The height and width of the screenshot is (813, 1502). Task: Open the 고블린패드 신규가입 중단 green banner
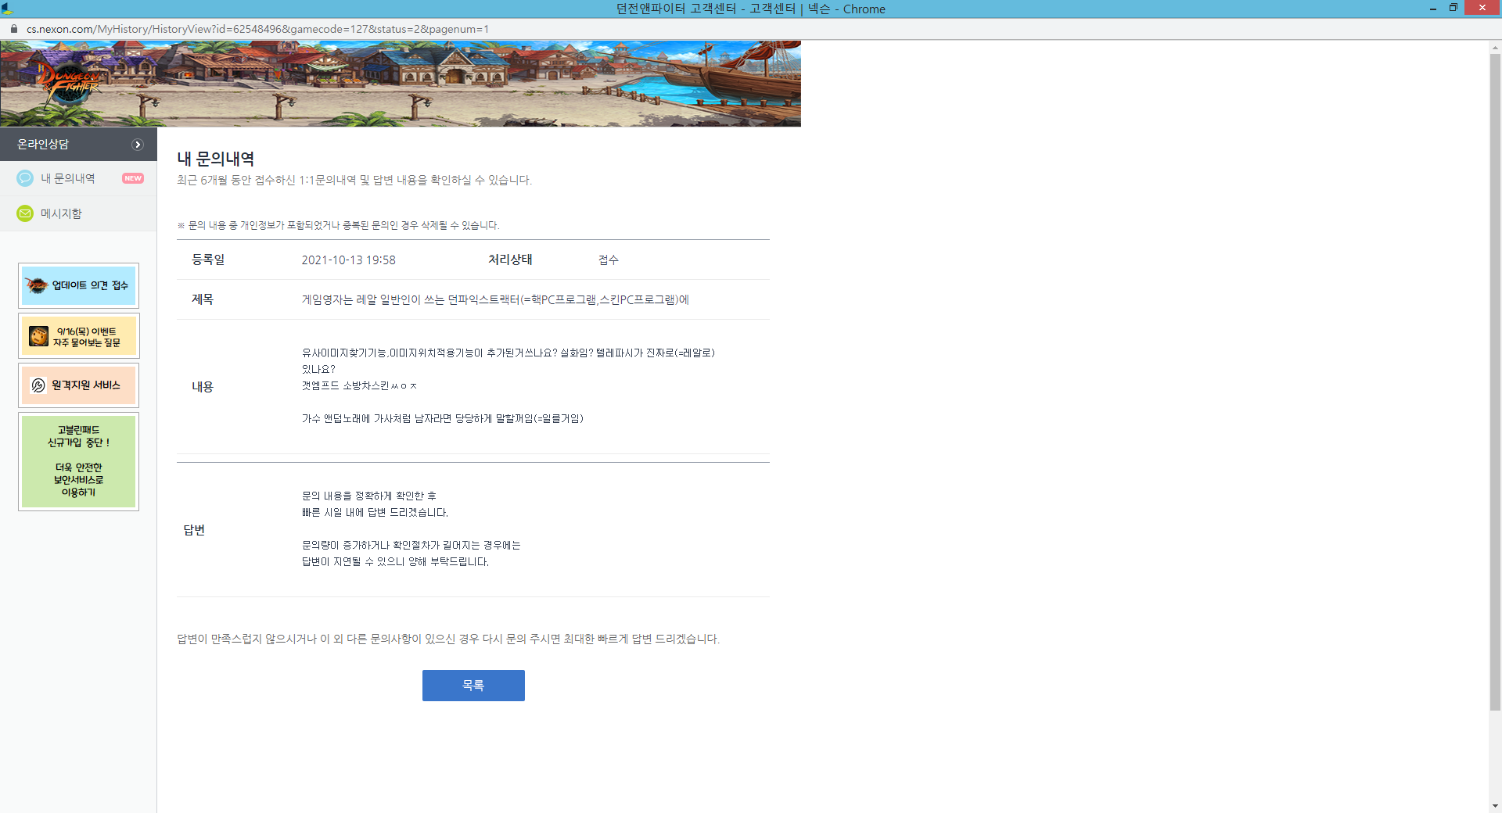[x=78, y=461]
